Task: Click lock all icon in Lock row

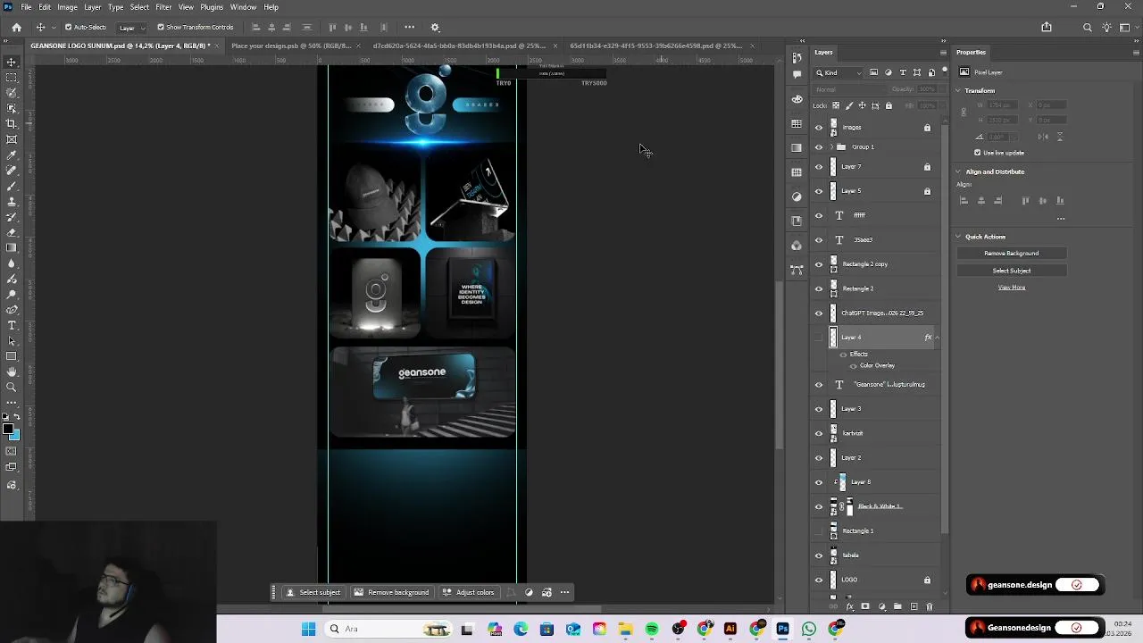Action: 889,105
